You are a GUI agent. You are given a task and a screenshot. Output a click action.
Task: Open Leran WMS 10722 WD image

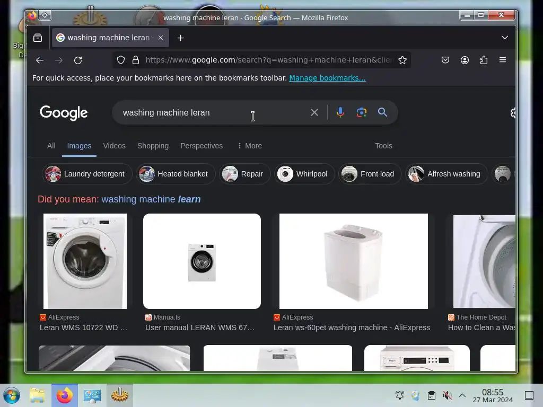[x=85, y=261]
